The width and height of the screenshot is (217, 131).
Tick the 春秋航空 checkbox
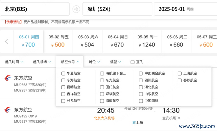pyautogui.click(x=179, y=80)
